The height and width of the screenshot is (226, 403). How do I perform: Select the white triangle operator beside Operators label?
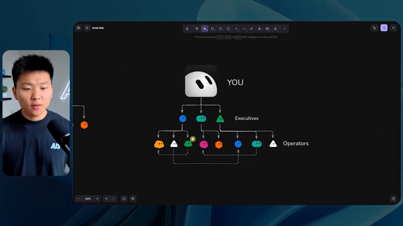click(273, 144)
